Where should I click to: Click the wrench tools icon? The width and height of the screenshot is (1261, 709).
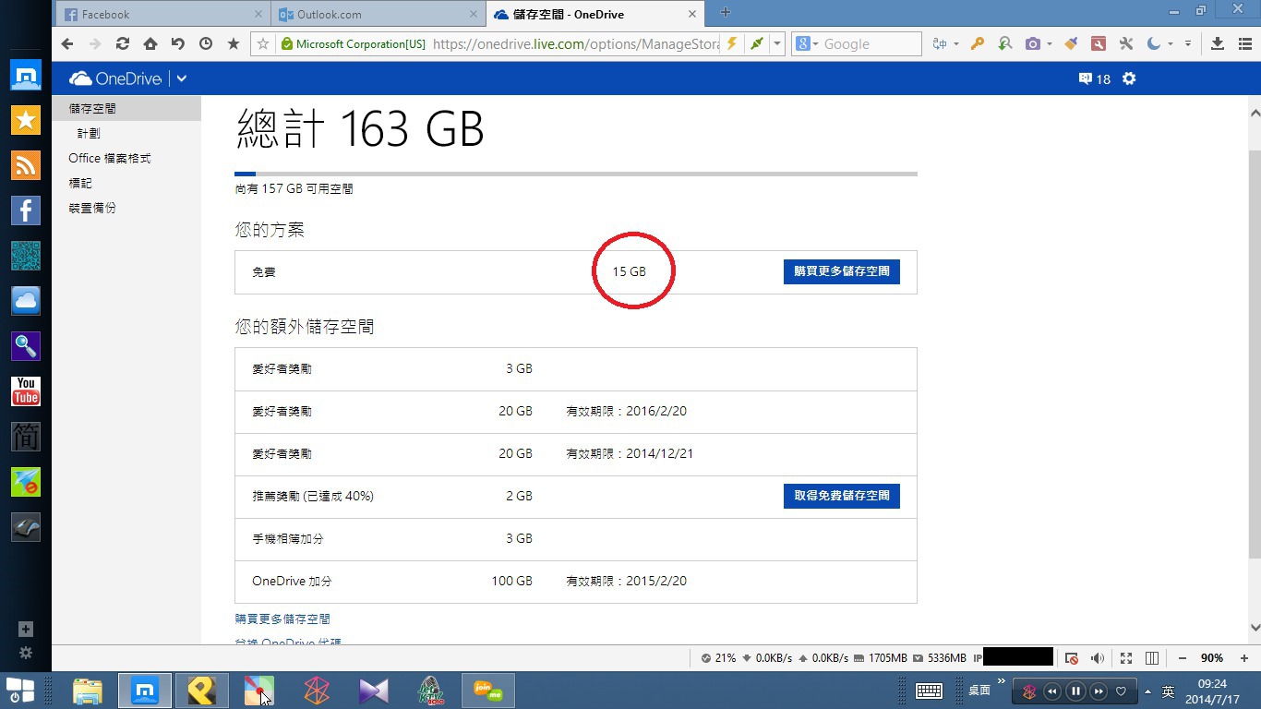coord(1125,43)
